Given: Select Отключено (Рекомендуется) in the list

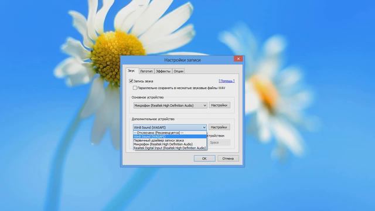Looking at the screenshot, I should [170, 132].
